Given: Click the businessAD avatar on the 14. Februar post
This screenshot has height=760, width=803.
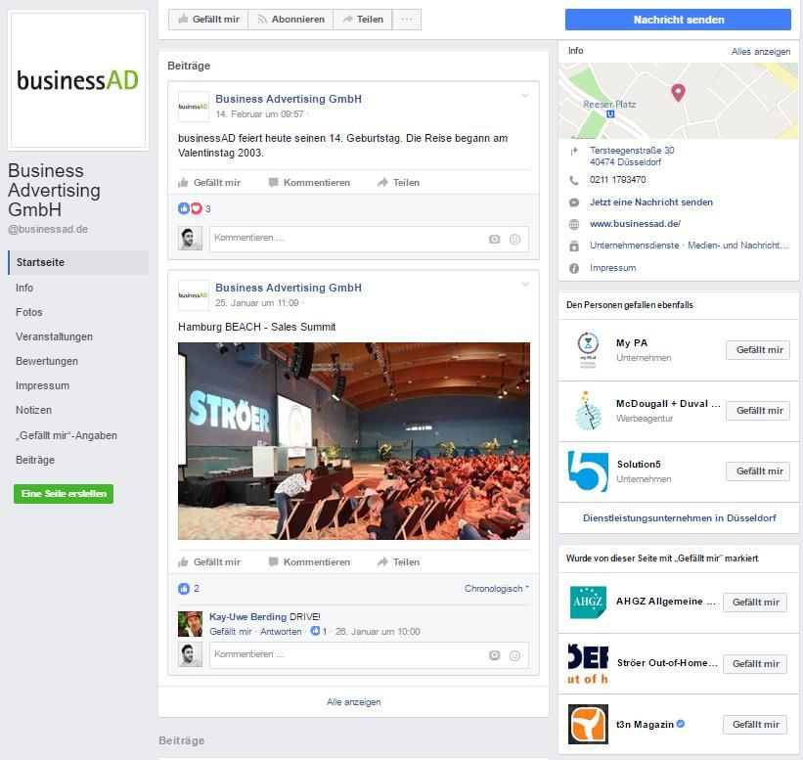Looking at the screenshot, I should coord(193,107).
